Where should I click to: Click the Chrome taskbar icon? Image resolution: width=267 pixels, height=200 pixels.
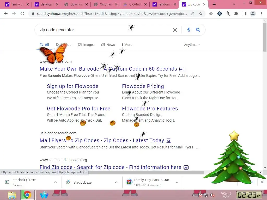coord(27,195)
